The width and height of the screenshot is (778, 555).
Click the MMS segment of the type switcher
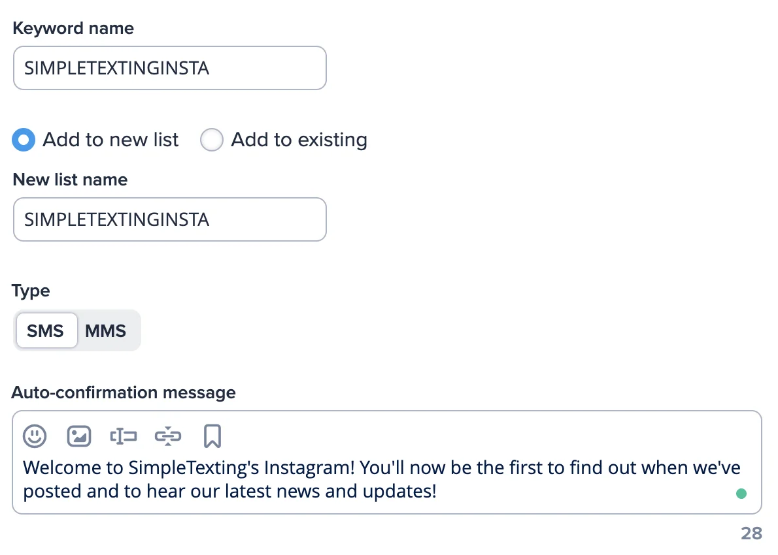click(106, 330)
